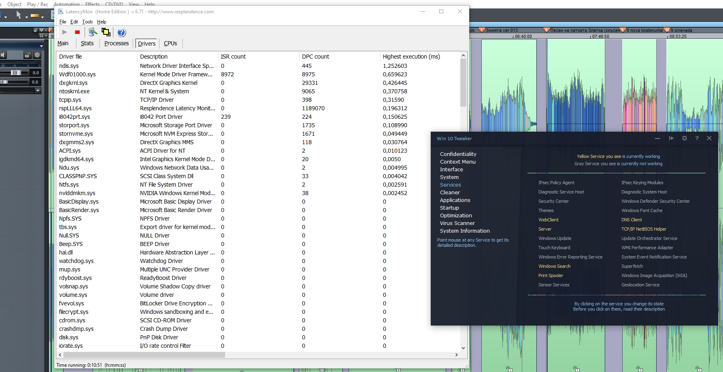The height and width of the screenshot is (372, 723).
Task: Click the settings gear in Win 10 Tweaker
Action: 685,138
